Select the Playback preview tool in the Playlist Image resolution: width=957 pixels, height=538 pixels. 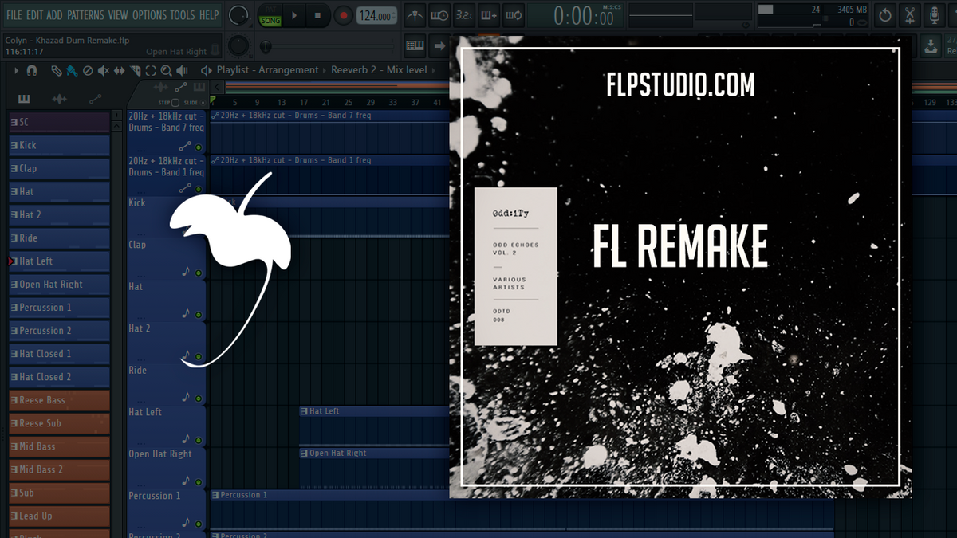coord(181,70)
